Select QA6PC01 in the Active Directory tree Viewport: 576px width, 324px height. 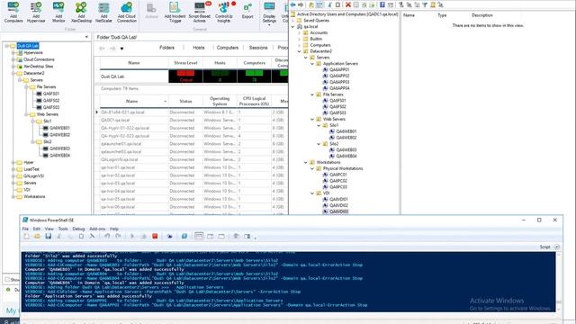pos(338,175)
